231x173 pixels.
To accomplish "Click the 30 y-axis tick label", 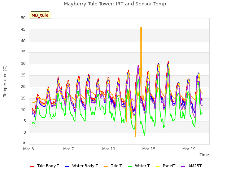I will (23, 63).
